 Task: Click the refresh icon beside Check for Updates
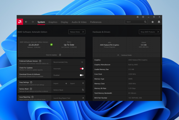[60, 55]
